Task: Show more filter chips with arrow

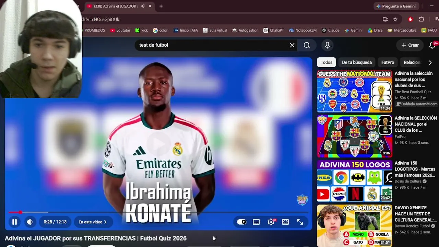Action: (x=430, y=62)
